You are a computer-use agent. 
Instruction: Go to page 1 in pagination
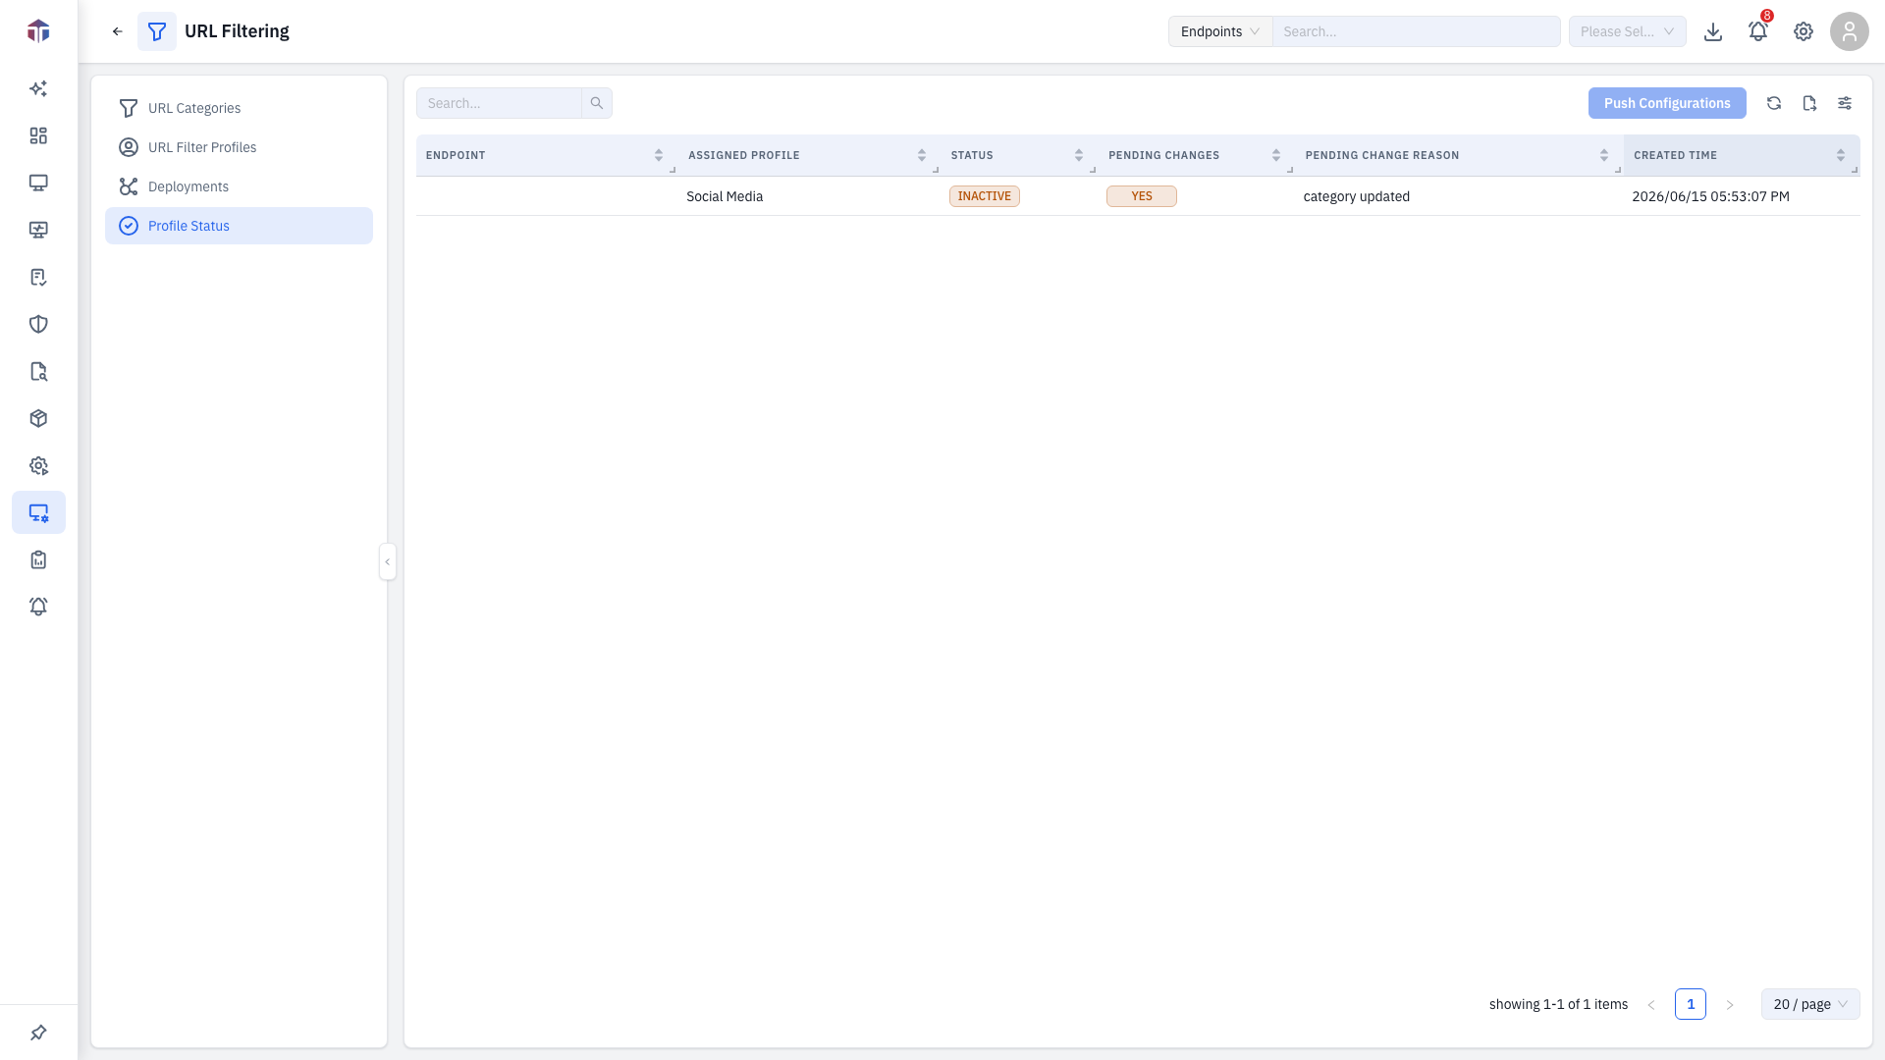pyautogui.click(x=1691, y=1004)
